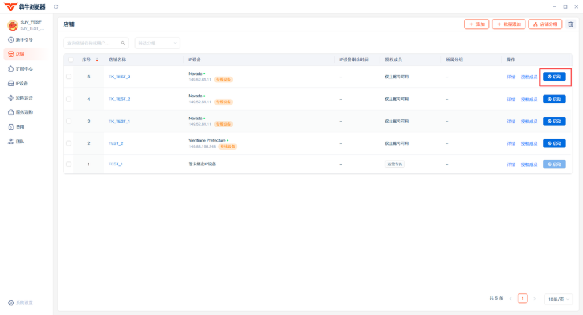583x315 pixels.
Task: Click the 批量添加 button
Action: pos(508,24)
